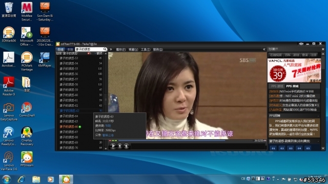328x184 pixels.
Task: Click episode button 04 in right panel
Action: [x=299, y=148]
